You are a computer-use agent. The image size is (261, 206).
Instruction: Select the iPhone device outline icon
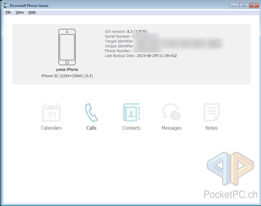67,47
